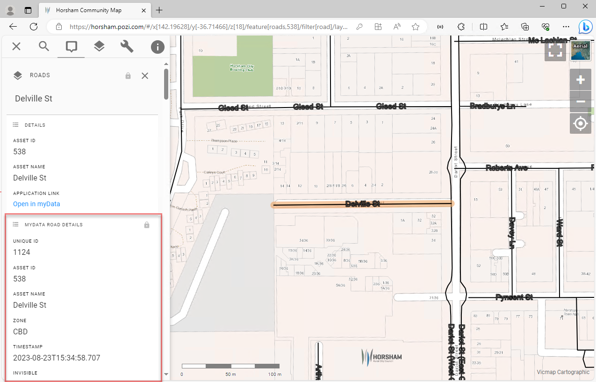Screen dimensions: 596x382
Task: Zoom in on the map
Action: click(581, 80)
